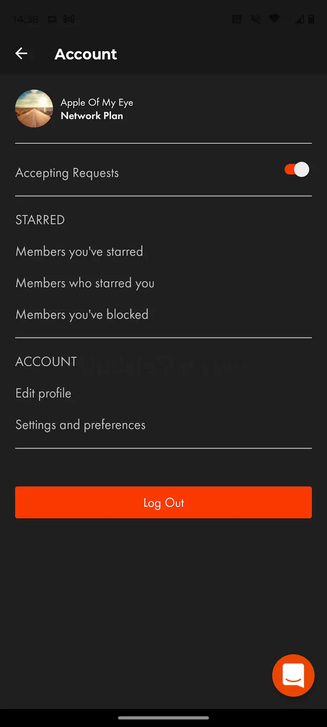Tap the status bar clock
The image size is (327, 727).
[26, 19]
